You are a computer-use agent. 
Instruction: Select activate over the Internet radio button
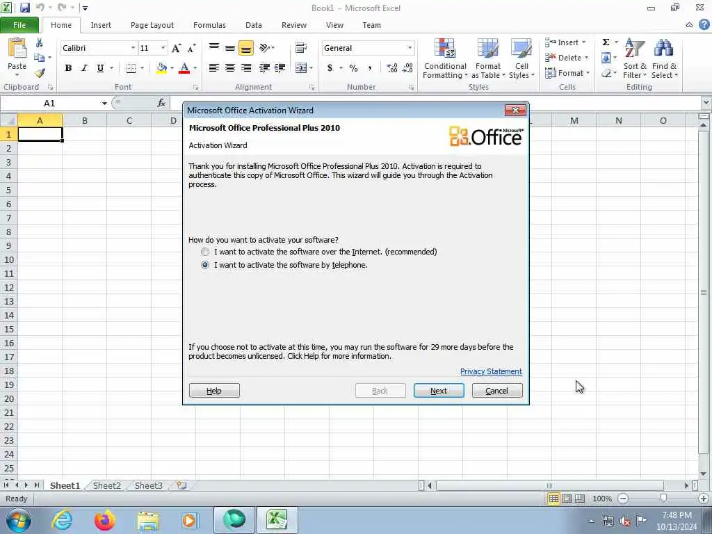click(x=205, y=252)
